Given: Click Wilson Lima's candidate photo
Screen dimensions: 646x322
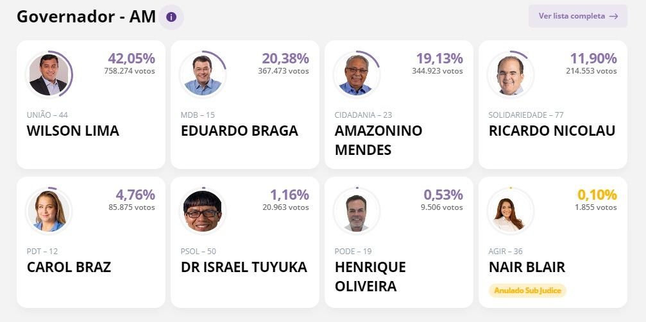Looking at the screenshot, I should [49, 75].
